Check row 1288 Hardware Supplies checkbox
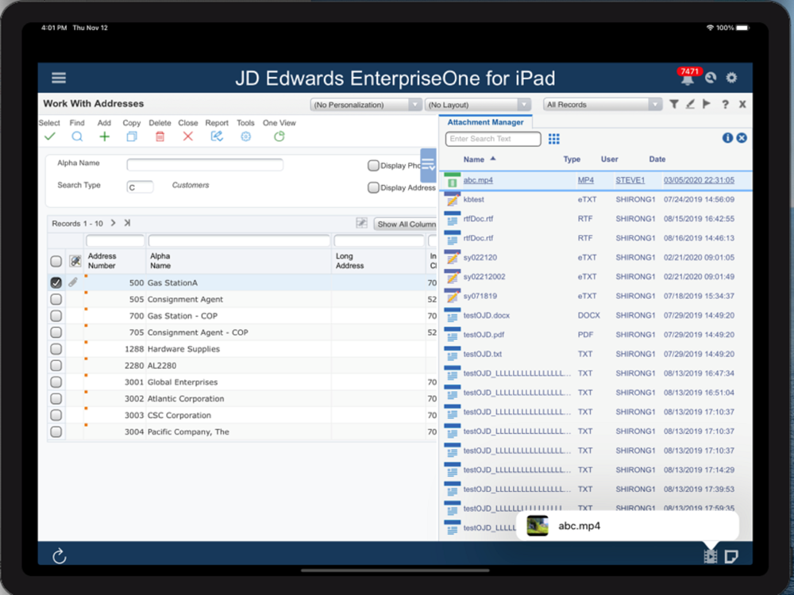The width and height of the screenshot is (794, 595). pos(56,349)
